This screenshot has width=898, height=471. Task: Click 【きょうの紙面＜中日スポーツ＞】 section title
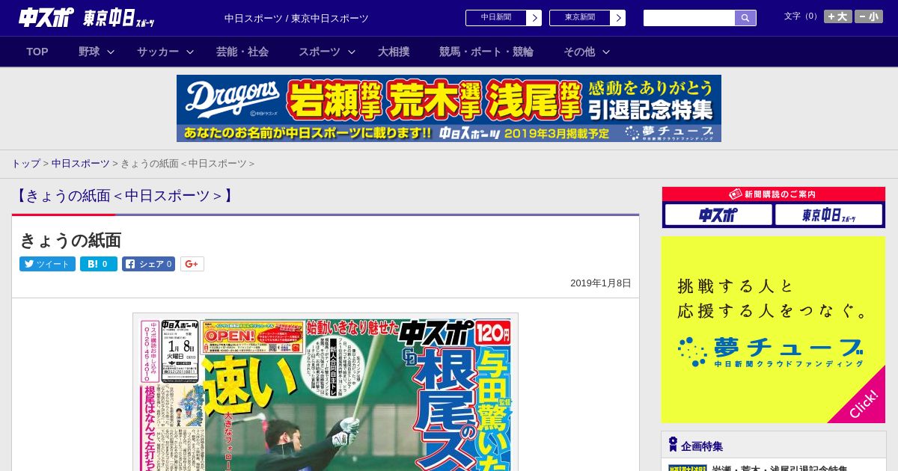(x=124, y=196)
